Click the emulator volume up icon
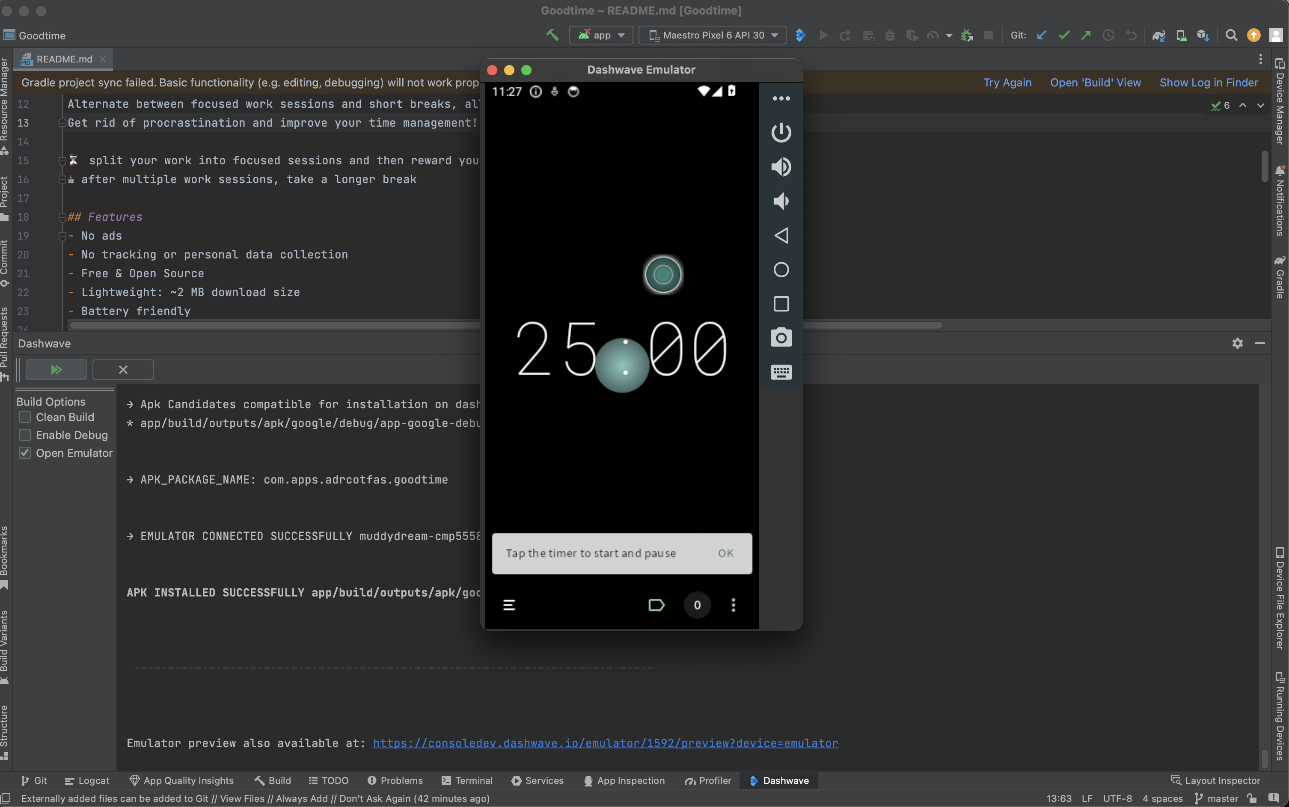1289x807 pixels. [x=781, y=167]
